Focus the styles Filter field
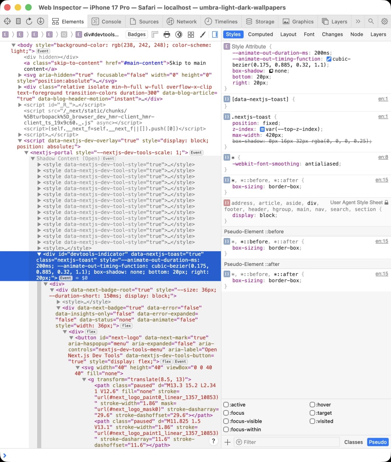The width and height of the screenshot is (391, 462). (x=287, y=442)
